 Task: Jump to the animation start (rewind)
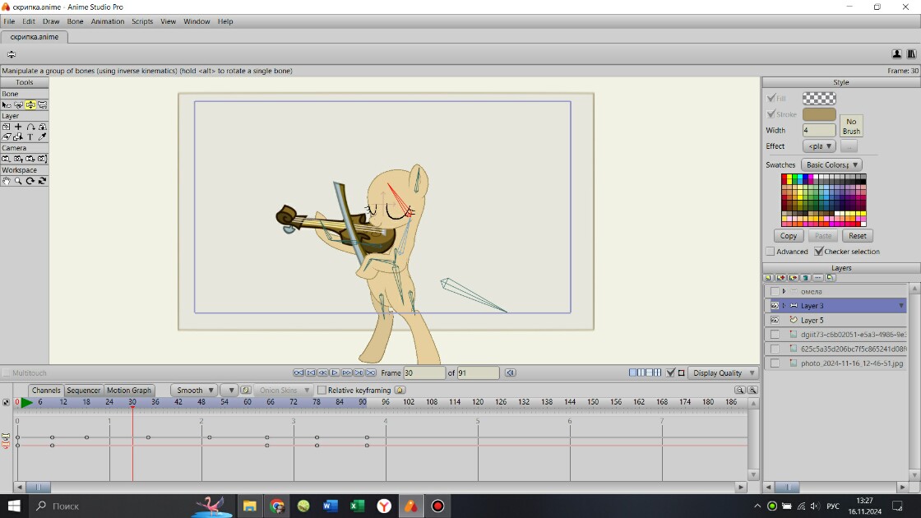pos(299,373)
